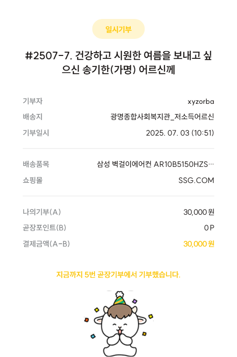
Task: Click the 배송지 label
Action: [33, 117]
